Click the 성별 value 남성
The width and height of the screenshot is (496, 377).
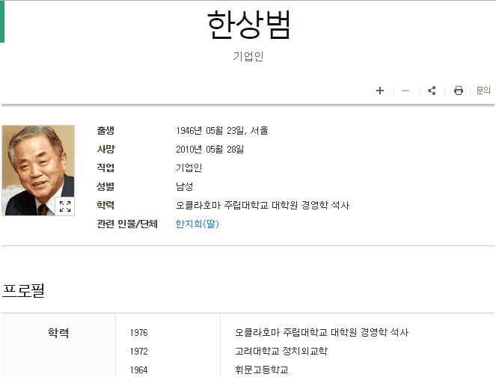click(x=184, y=186)
